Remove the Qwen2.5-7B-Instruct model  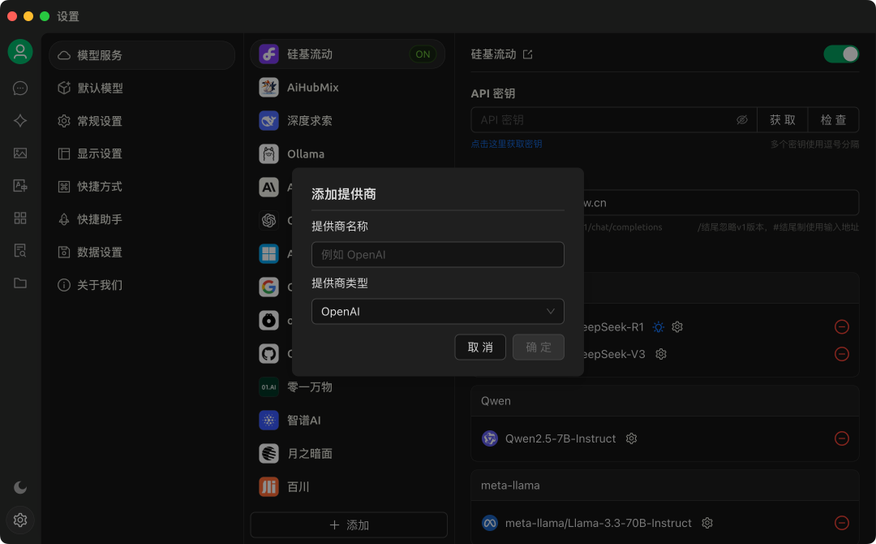coord(842,438)
